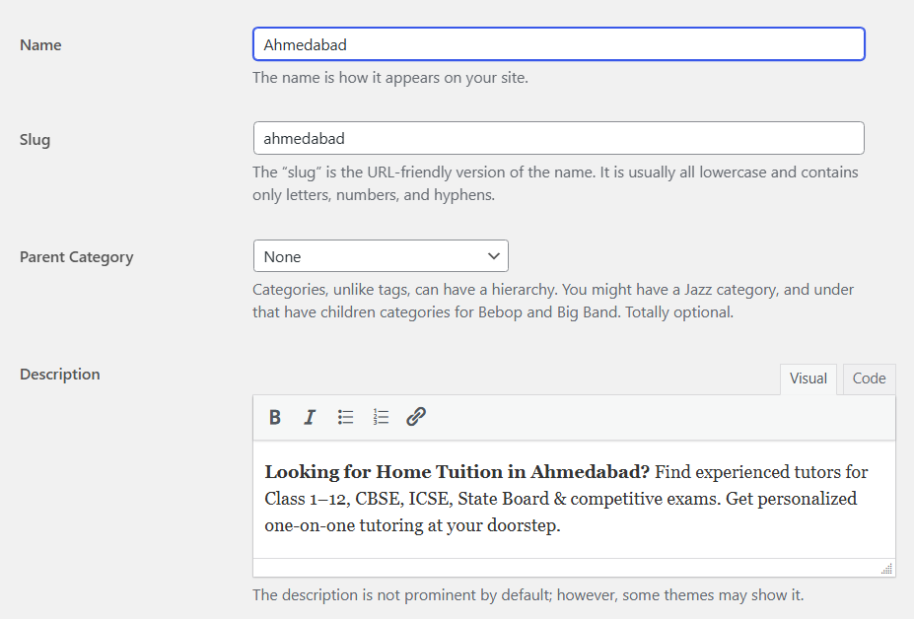Click the description editor resize handle
This screenshot has height=619, width=914.
[886, 568]
